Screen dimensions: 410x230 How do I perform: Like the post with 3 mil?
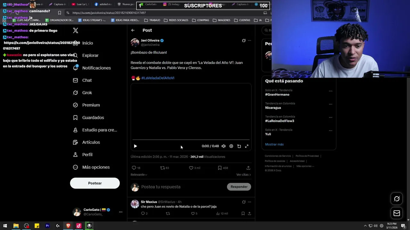(191, 168)
